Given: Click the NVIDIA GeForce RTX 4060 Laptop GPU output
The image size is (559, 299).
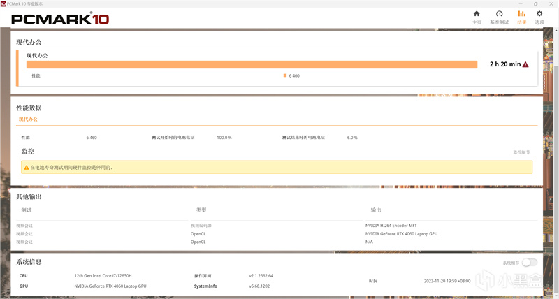Looking at the screenshot, I should point(401,234).
